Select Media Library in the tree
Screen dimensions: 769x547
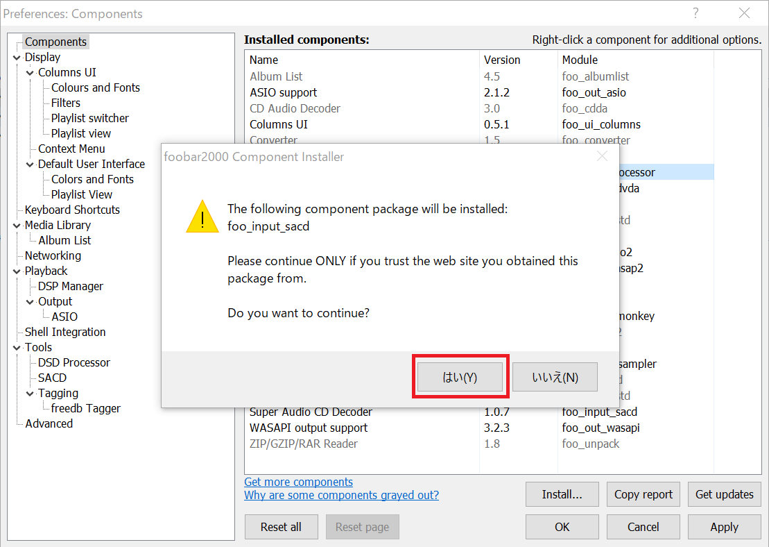click(58, 225)
